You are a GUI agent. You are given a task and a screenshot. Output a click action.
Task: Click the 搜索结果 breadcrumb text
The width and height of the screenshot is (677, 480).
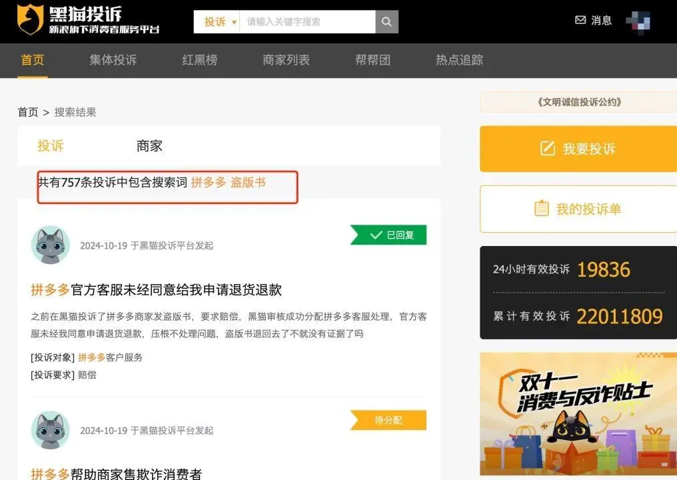(75, 112)
